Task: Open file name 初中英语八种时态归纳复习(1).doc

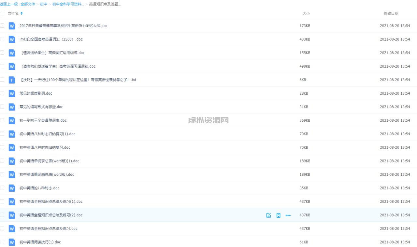Action: 47,134
